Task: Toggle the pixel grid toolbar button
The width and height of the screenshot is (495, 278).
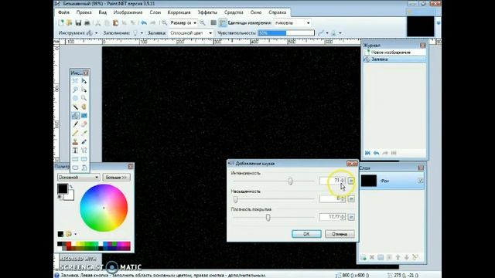Action: click(x=213, y=22)
